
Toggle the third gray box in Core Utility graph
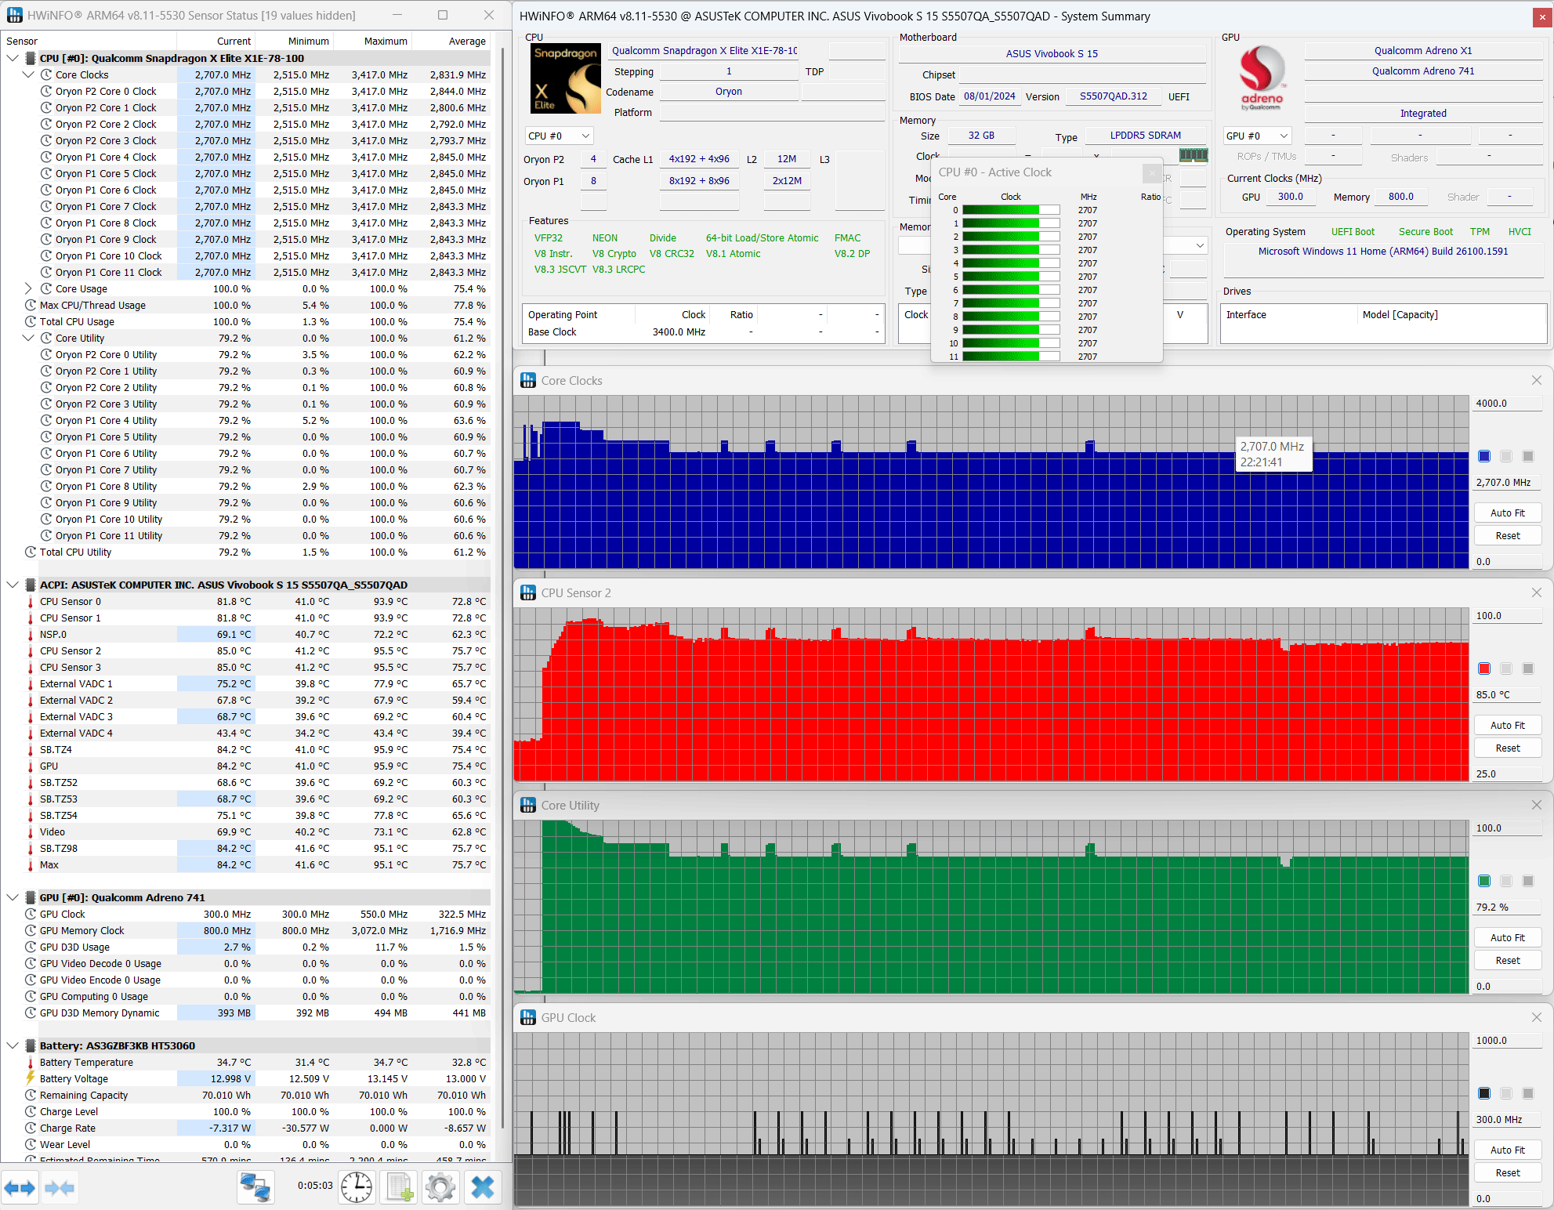click(x=1527, y=881)
